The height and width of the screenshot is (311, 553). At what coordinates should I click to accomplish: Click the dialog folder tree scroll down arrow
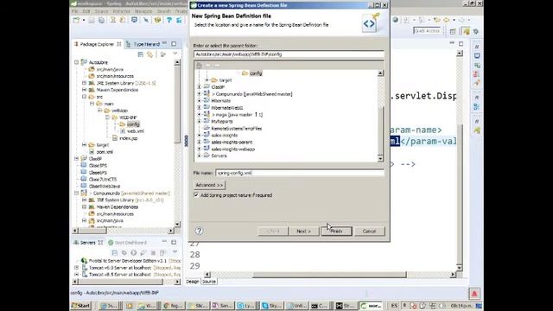[380, 159]
